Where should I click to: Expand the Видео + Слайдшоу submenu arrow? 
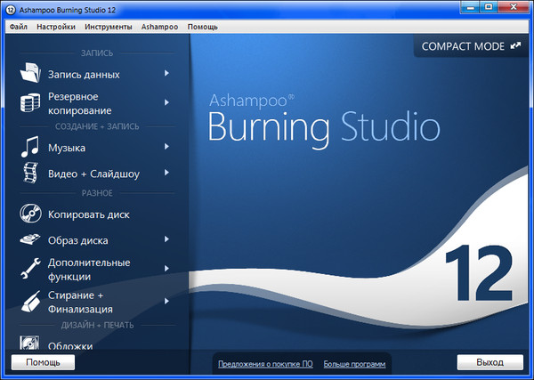166,174
